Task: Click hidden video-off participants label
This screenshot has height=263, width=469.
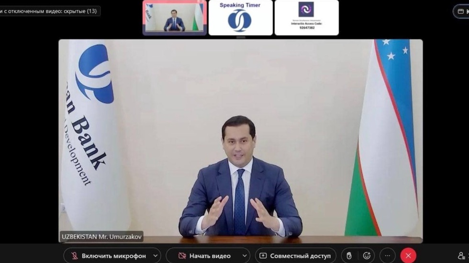Action: coord(49,11)
